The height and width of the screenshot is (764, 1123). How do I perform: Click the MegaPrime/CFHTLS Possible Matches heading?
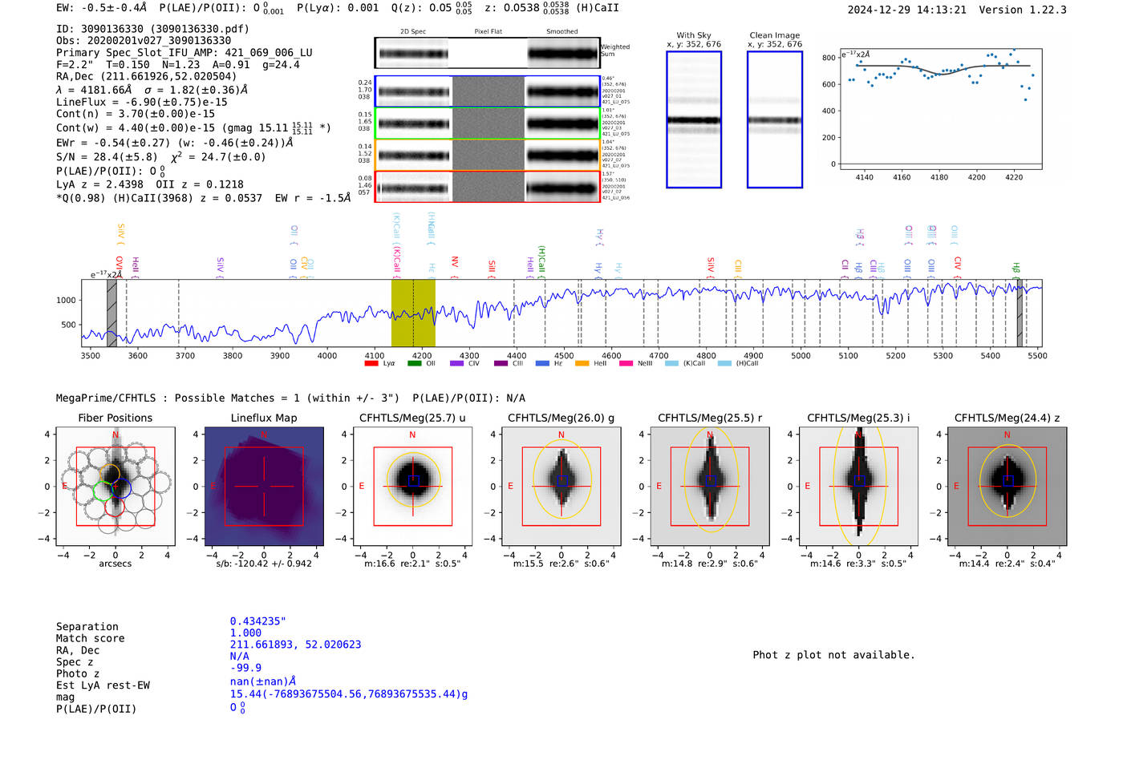pyautogui.click(x=290, y=398)
